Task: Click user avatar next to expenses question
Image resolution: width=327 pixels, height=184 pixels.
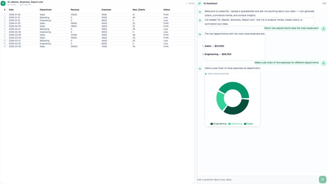Action: [323, 29]
